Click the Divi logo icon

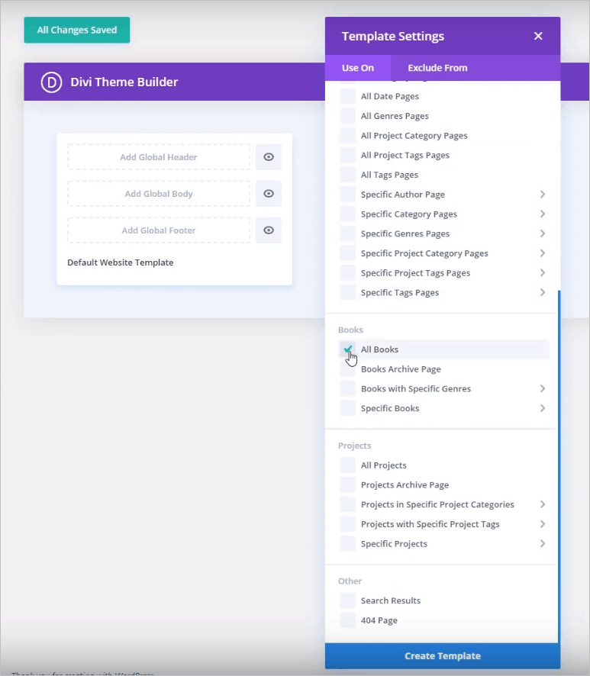pos(51,82)
